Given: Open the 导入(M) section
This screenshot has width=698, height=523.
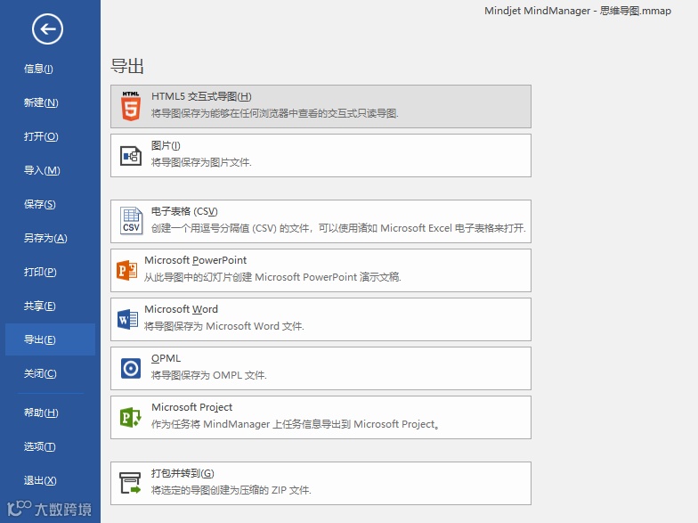Looking at the screenshot, I should (42, 170).
